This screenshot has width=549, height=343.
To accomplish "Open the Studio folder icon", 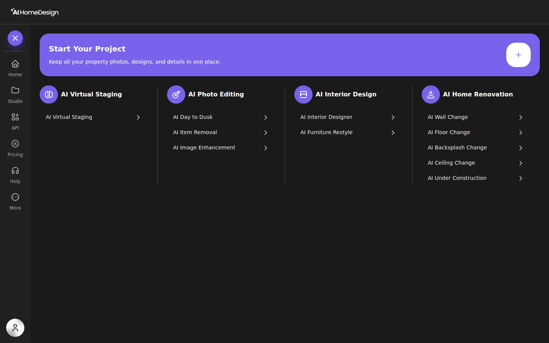I will [15, 90].
